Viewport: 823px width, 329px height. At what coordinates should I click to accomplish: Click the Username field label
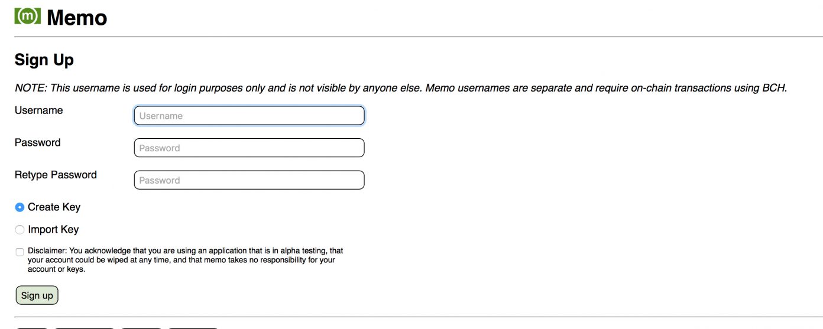pyautogui.click(x=38, y=110)
